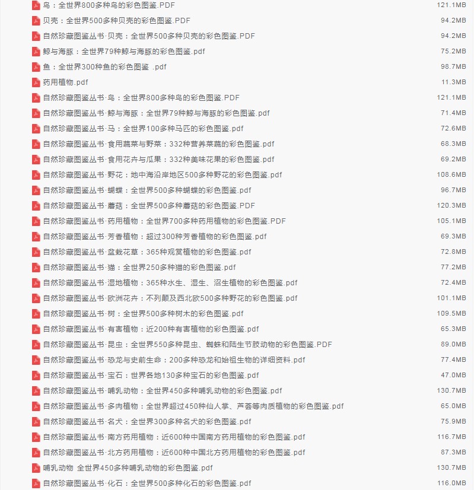The width and height of the screenshot is (474, 490).
Task: Click PDF icon for 蘑菇 500多种蘑菇 file
Action: click(36, 206)
